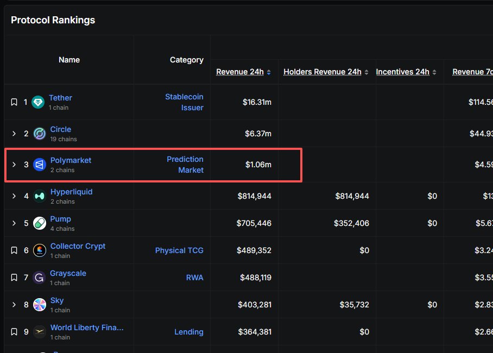Screen dimensions: 493x353
Task: Open the Stablecoin Issuer category
Action: click(x=184, y=102)
